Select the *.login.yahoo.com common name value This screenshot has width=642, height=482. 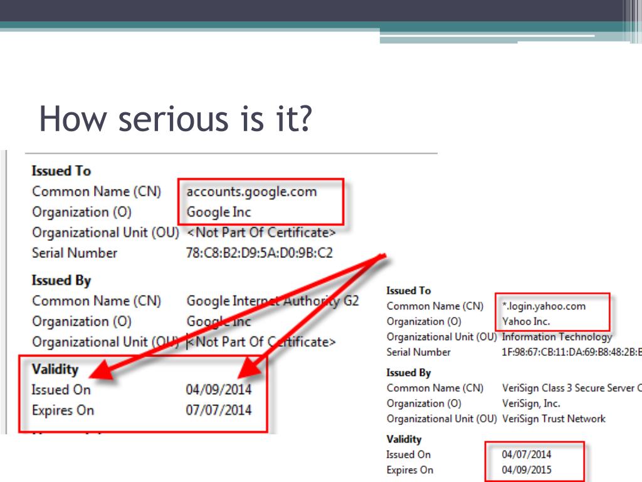544,306
